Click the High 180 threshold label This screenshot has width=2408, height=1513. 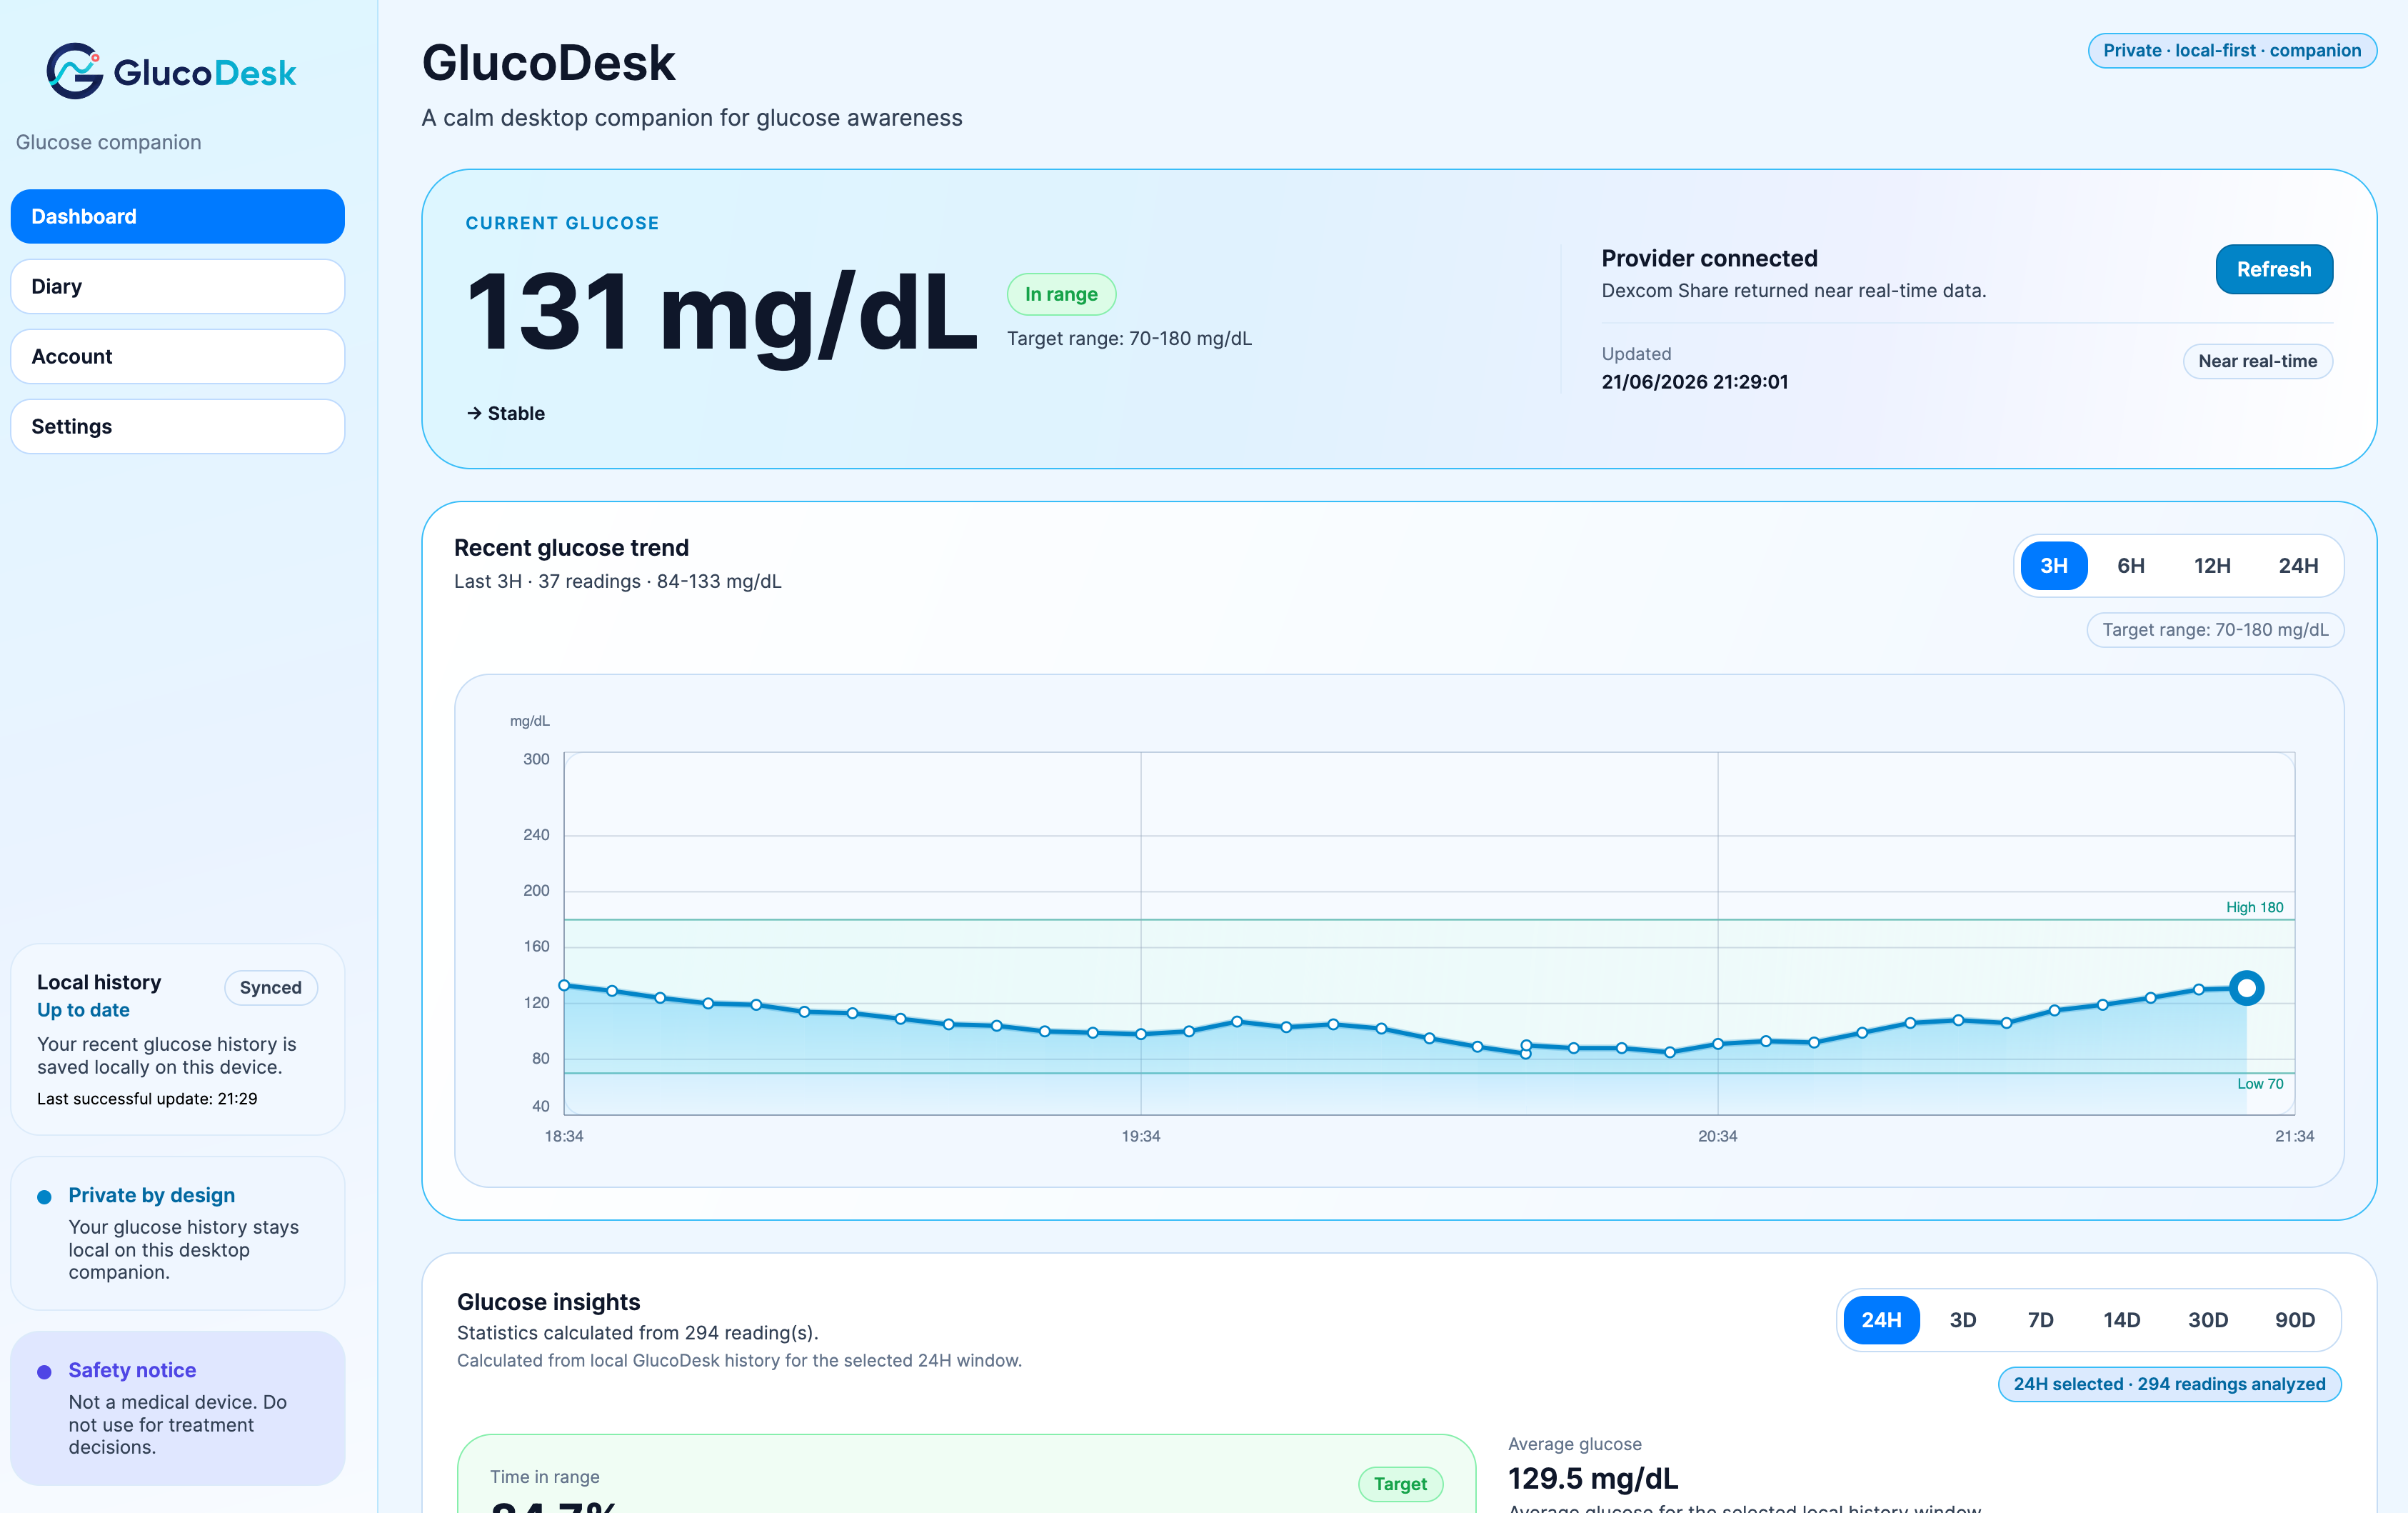(2254, 907)
